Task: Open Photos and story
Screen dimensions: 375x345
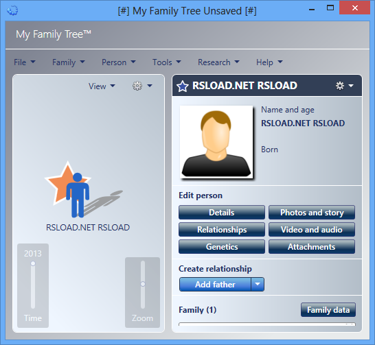Action: [312, 212]
